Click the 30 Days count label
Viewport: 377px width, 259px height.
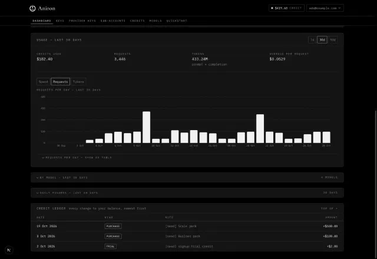330,192
